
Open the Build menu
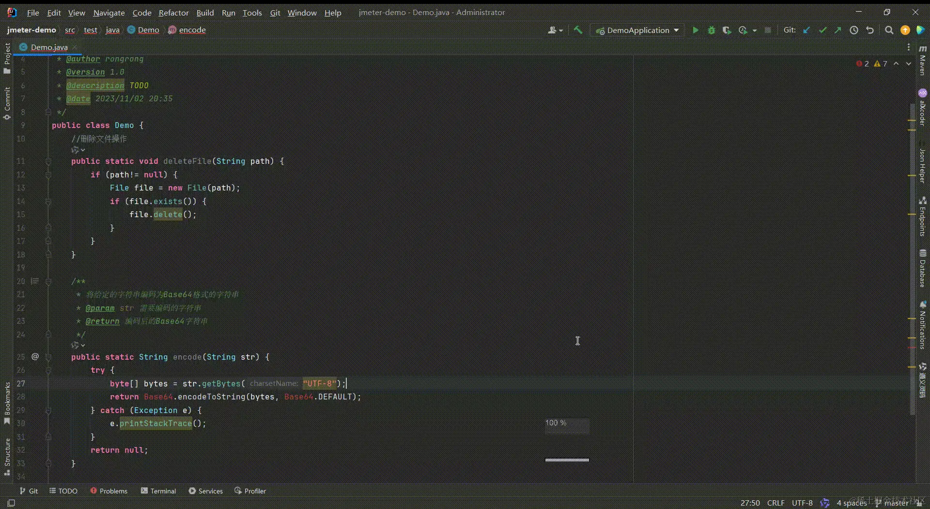click(205, 13)
